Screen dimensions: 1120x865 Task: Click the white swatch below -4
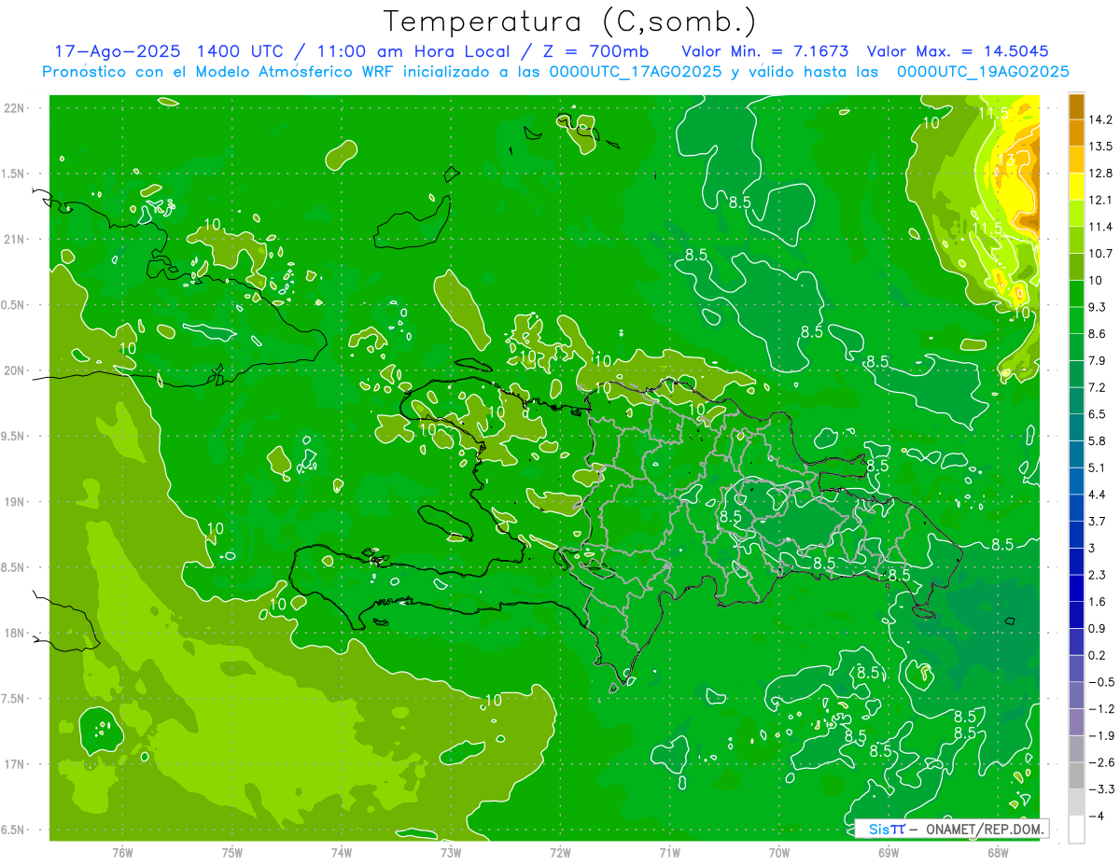[x=1076, y=830]
